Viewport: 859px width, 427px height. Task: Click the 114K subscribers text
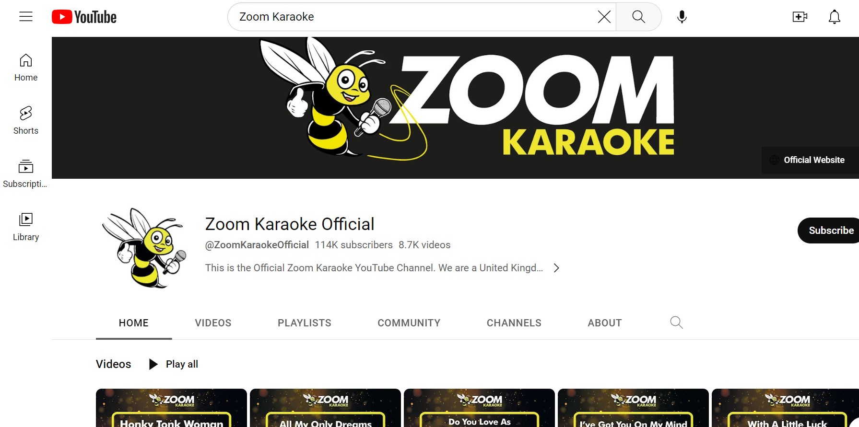pyautogui.click(x=354, y=245)
